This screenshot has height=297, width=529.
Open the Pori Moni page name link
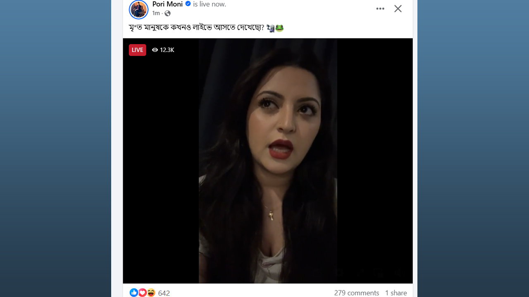167,4
